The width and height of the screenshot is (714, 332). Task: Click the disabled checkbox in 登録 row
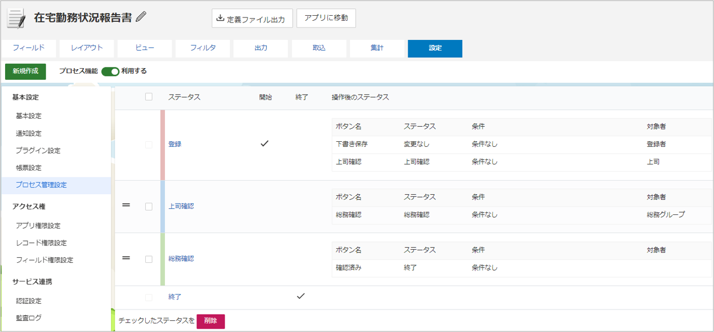149,145
